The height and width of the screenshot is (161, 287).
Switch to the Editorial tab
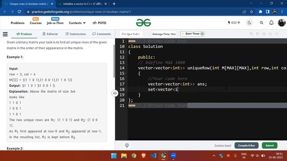coord(50,34)
